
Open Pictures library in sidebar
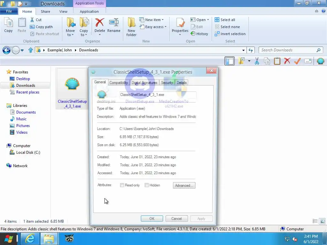[23, 126]
